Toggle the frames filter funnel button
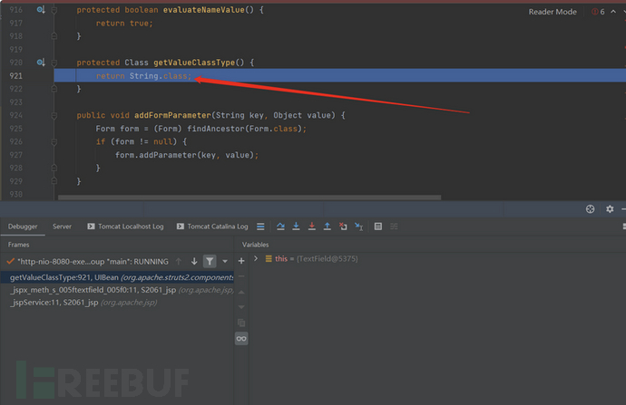626x405 pixels. tap(210, 262)
